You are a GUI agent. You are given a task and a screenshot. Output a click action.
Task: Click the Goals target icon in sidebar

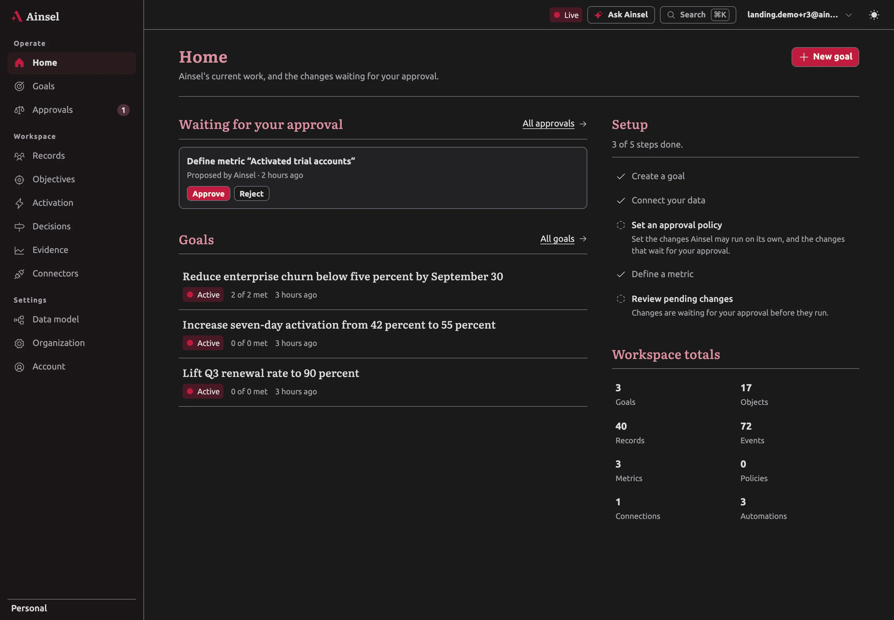tap(20, 86)
